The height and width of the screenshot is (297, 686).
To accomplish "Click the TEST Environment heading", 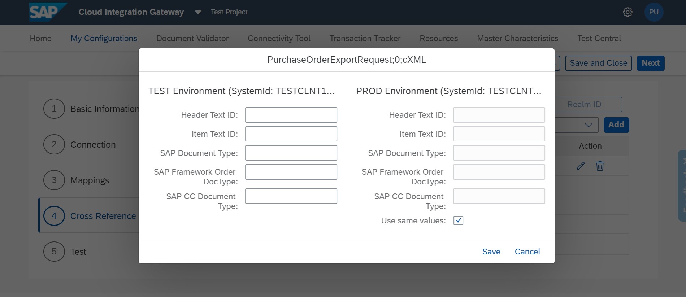I will click(242, 91).
